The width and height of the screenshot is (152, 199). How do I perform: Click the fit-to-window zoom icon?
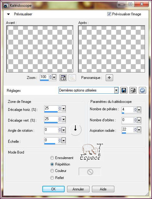63,78
